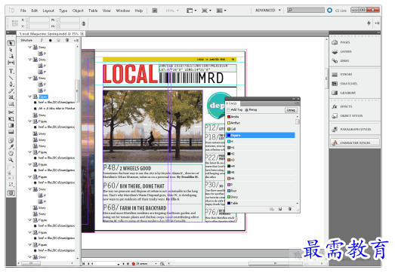This screenshot has height=273, width=395.
Task: Select the Hand tool
Action: [x=11, y=154]
